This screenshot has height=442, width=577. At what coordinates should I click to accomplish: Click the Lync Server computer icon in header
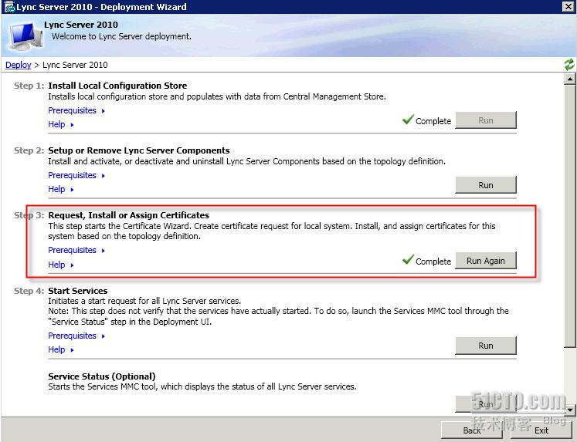pos(25,36)
